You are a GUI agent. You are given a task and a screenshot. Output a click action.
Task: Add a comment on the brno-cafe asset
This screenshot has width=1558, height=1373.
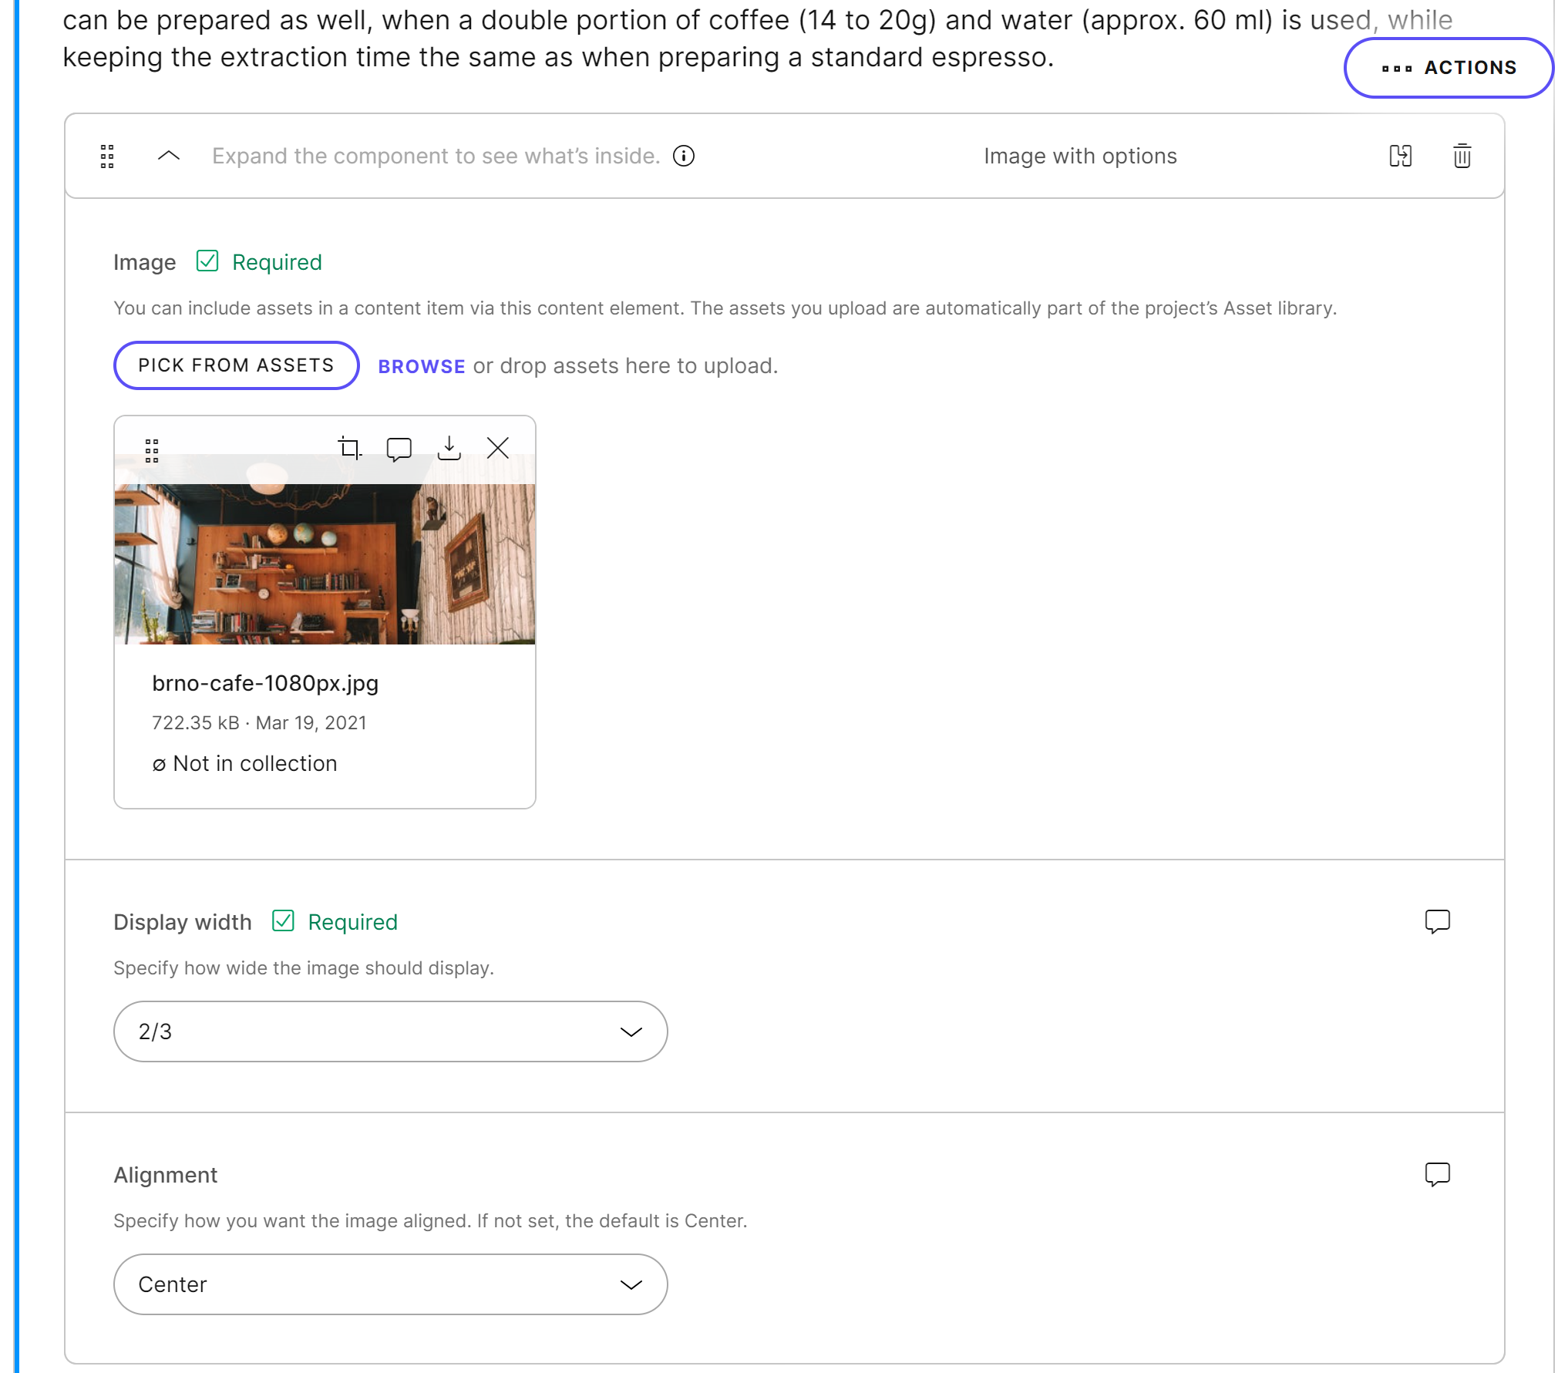tap(399, 447)
